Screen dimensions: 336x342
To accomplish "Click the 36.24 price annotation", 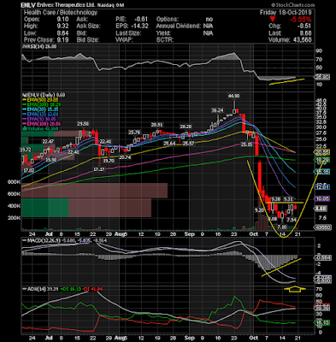I will pyautogui.click(x=217, y=110).
